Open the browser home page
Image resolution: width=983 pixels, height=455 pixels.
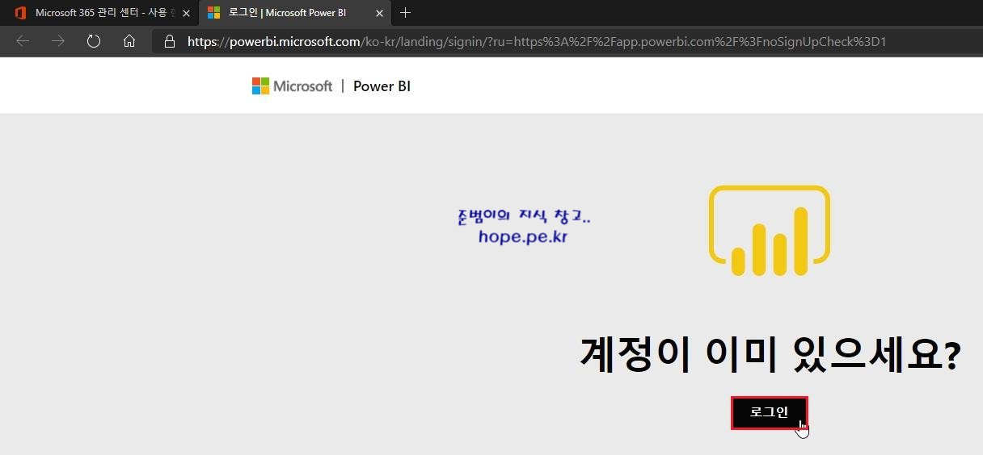pyautogui.click(x=129, y=41)
